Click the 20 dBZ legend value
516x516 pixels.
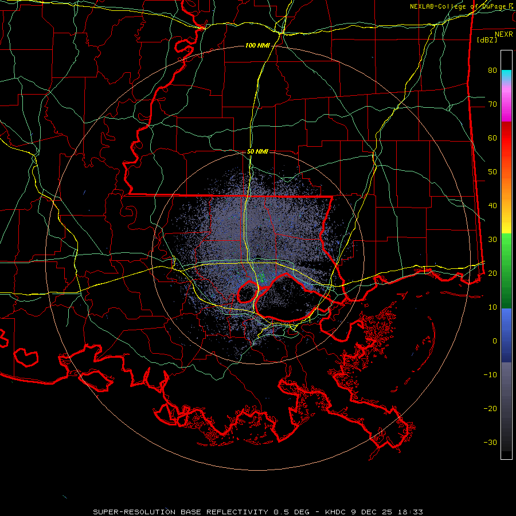(x=492, y=273)
